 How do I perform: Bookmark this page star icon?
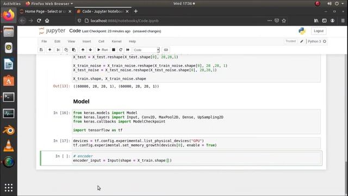coord(284,21)
